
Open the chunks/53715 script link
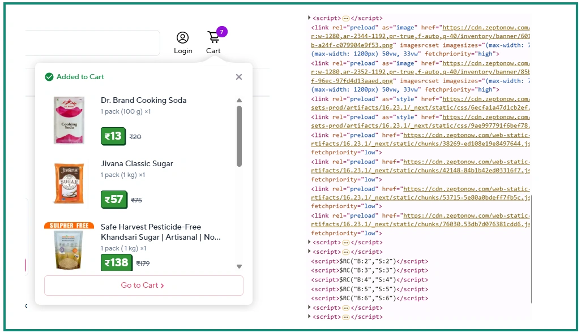pyautogui.click(x=420, y=193)
